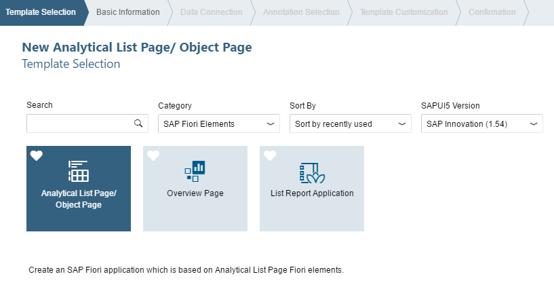Click the List Report Application icon
Viewport: 554px width, 285px height.
(x=312, y=172)
